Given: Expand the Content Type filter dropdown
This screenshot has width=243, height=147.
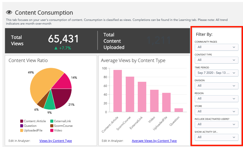Looking at the screenshot, I should point(216,60).
